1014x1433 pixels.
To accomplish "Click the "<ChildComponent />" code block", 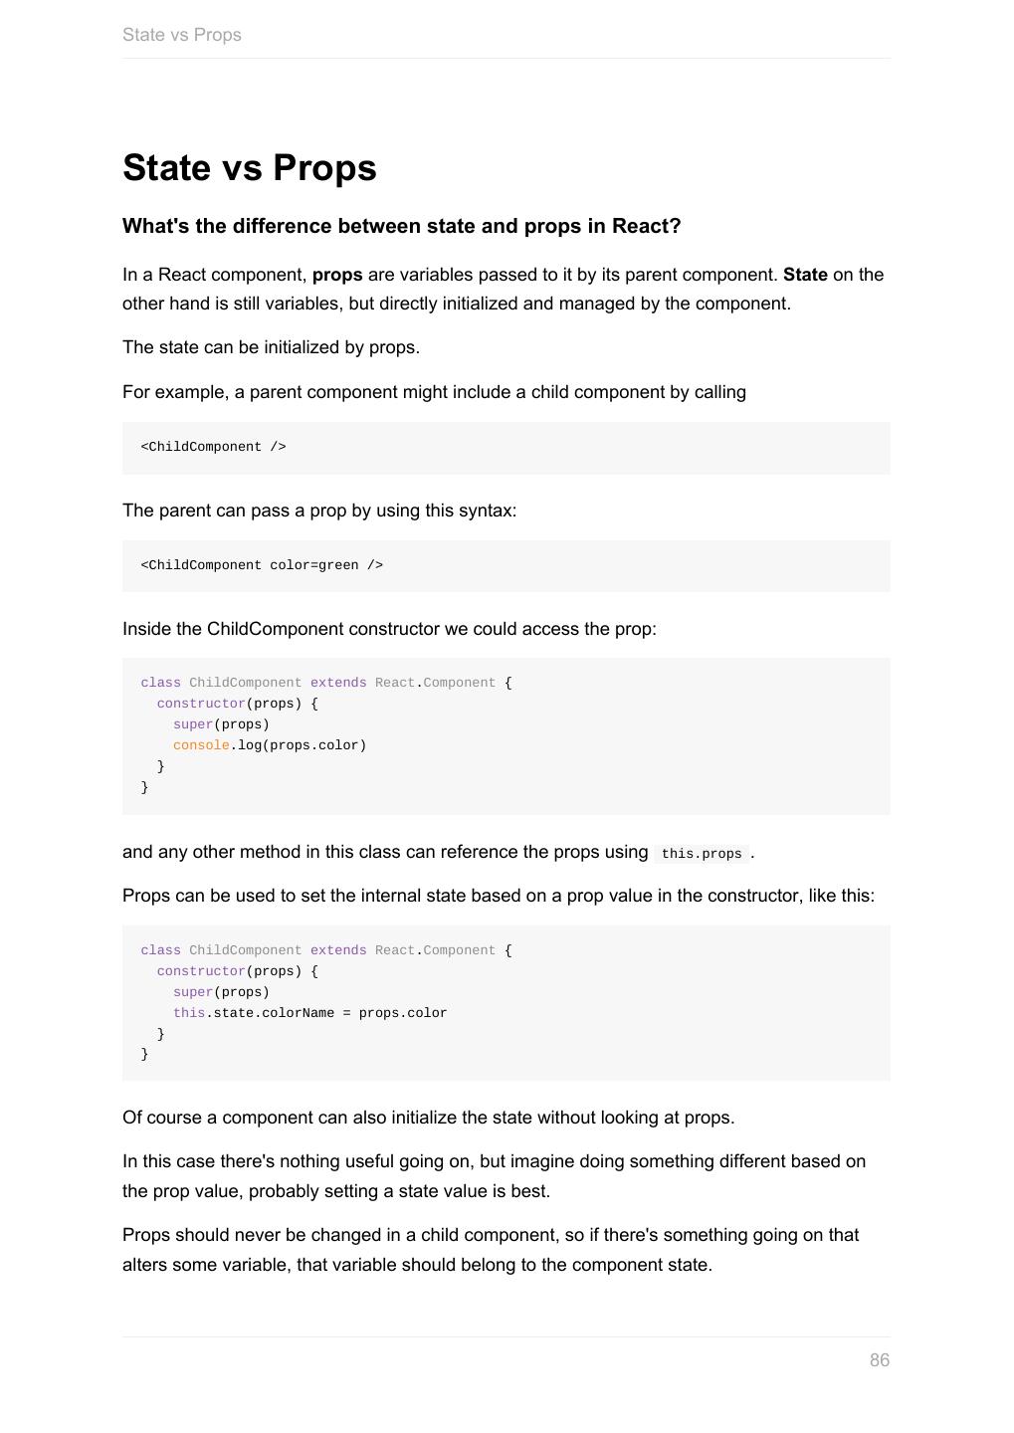I will 214,447.
